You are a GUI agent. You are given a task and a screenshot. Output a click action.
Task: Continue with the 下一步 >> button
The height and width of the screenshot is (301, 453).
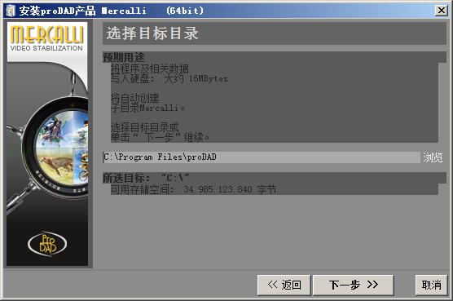pos(354,286)
